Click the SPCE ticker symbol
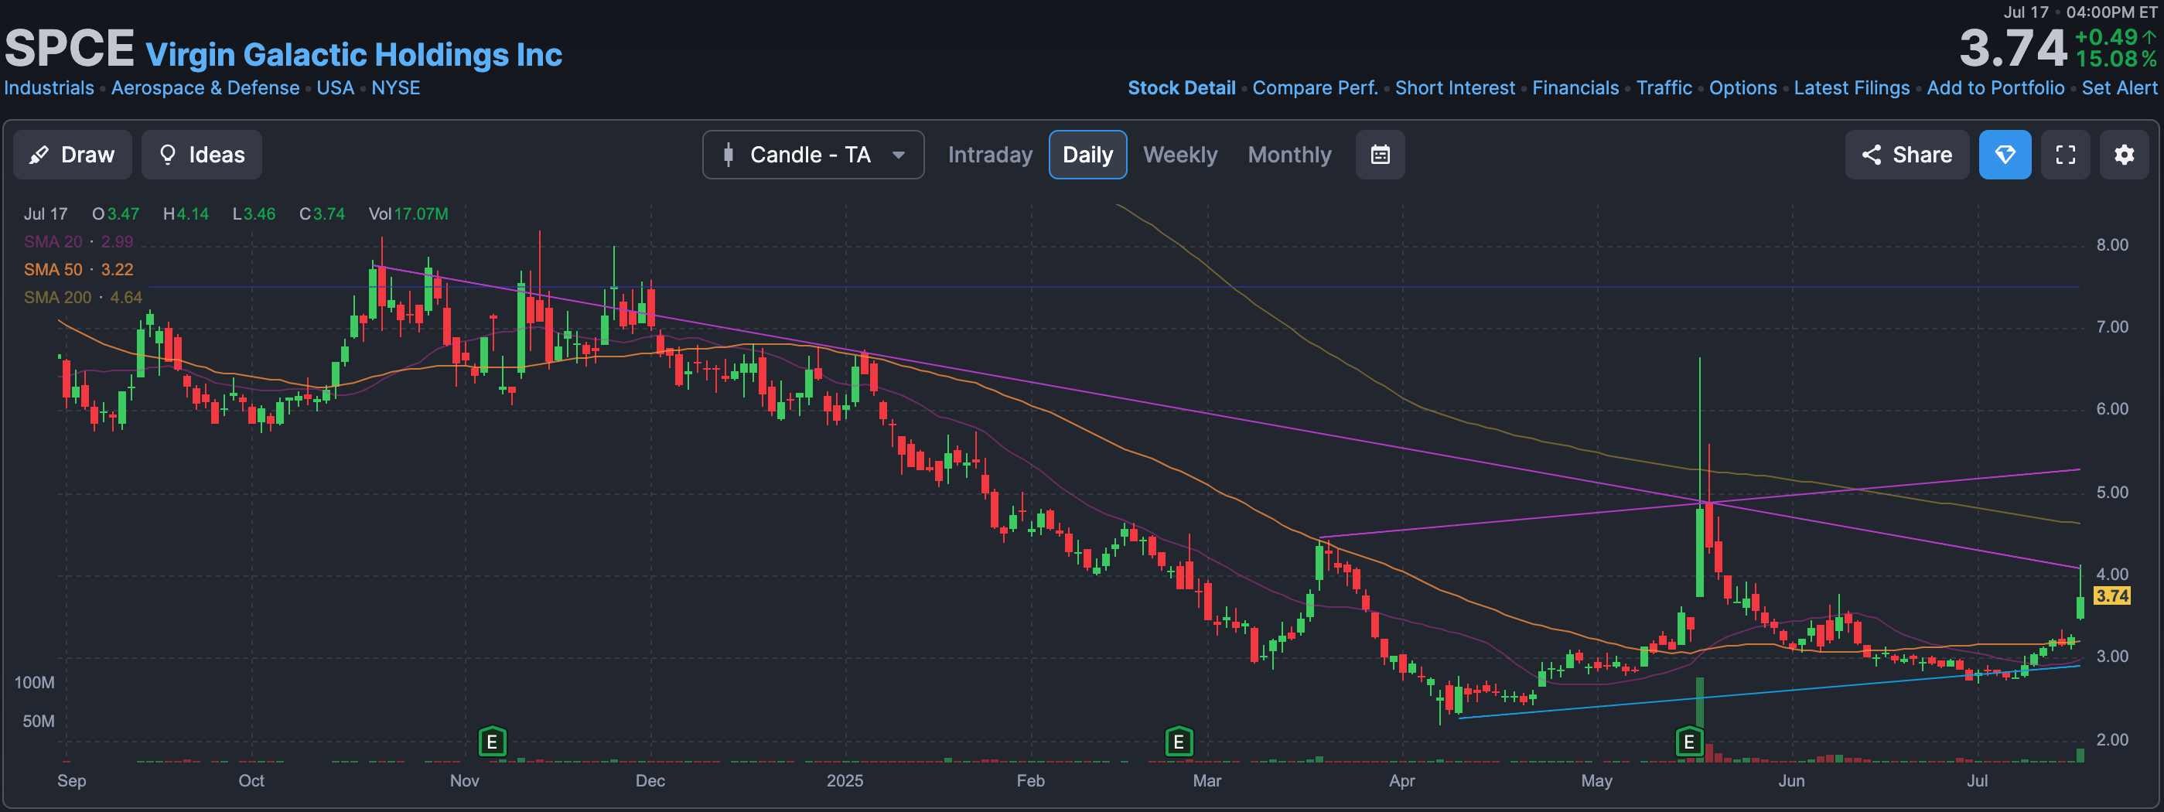Viewport: 2164px width, 812px height. click(70, 48)
